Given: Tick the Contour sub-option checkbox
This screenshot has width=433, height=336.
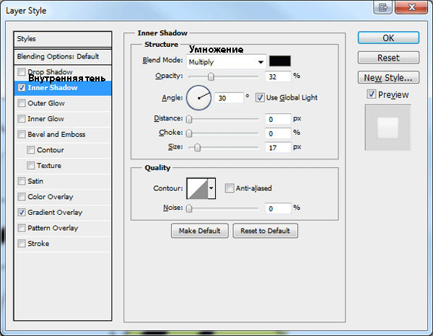Looking at the screenshot, I should tap(30, 150).
